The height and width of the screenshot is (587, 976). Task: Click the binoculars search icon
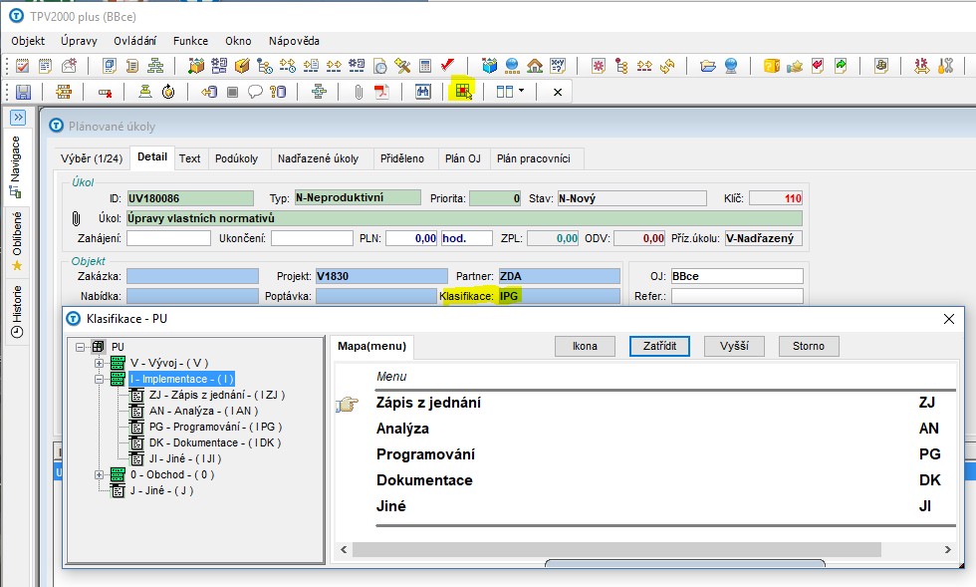tap(422, 92)
